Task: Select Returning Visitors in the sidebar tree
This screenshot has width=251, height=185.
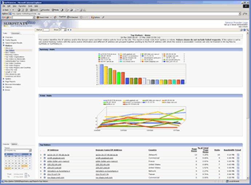Action: (12, 55)
